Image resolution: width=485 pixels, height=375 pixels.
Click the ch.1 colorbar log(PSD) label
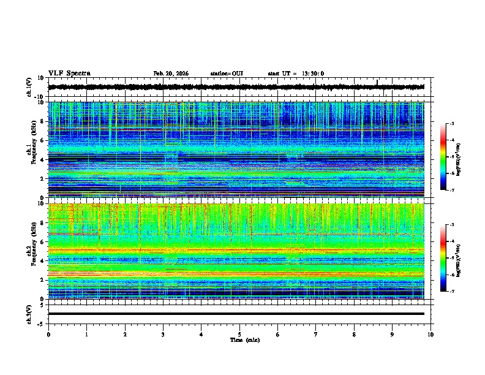(458, 160)
